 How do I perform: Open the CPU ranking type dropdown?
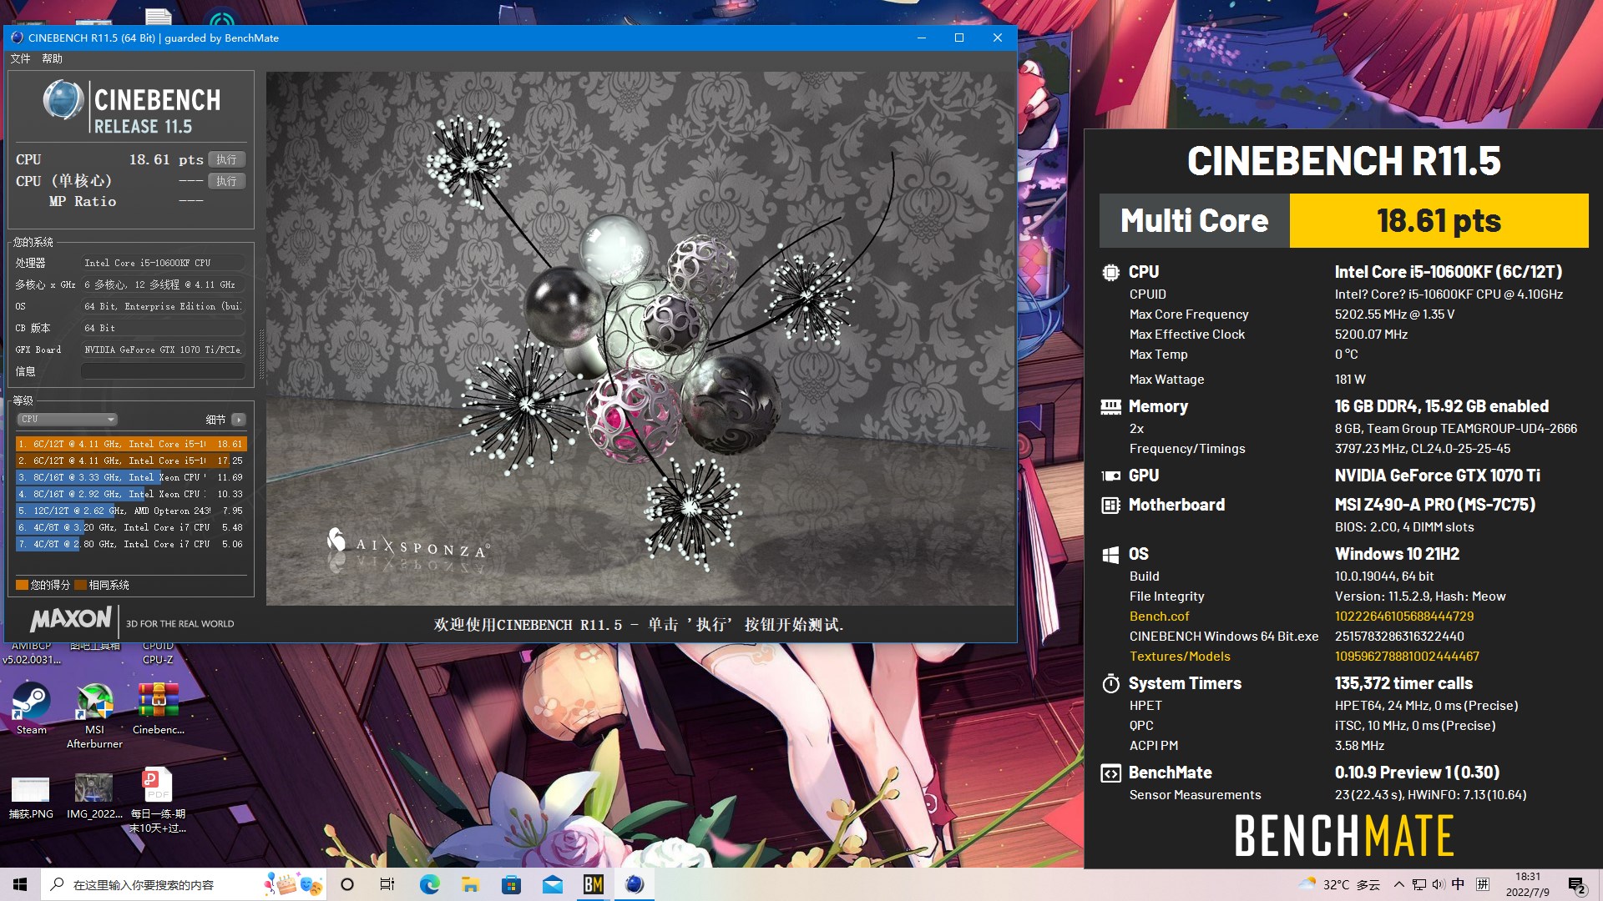[x=67, y=420]
